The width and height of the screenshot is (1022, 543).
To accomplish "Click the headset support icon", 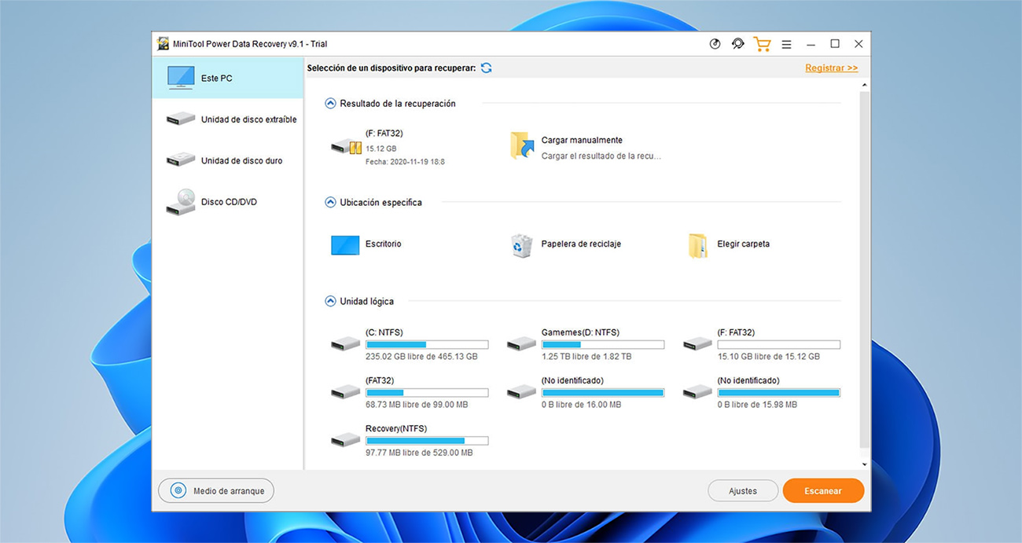I will 737,44.
